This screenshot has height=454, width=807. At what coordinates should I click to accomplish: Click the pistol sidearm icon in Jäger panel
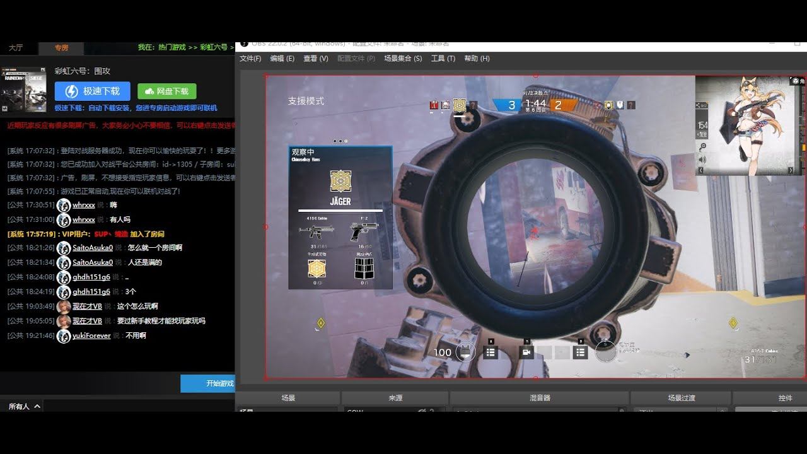tap(364, 231)
